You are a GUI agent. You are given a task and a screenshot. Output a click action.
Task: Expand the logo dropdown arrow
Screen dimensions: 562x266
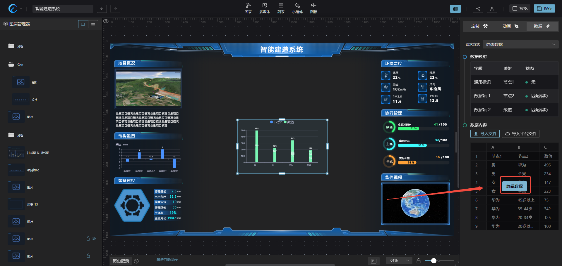click(21, 9)
